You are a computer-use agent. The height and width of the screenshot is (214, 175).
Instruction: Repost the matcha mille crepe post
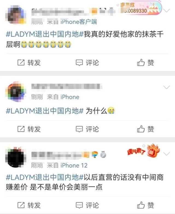[x=29, y=63]
